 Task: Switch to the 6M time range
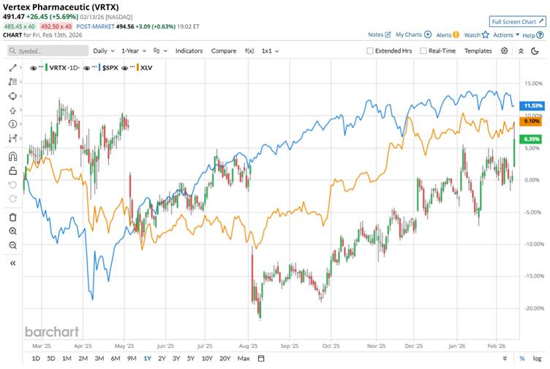(116, 358)
